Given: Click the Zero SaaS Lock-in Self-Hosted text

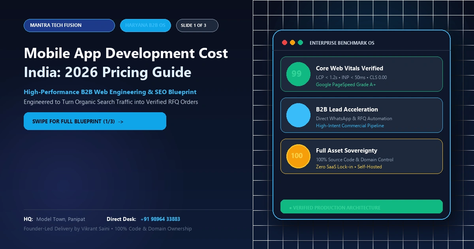Looking at the screenshot, I should coord(349,167).
